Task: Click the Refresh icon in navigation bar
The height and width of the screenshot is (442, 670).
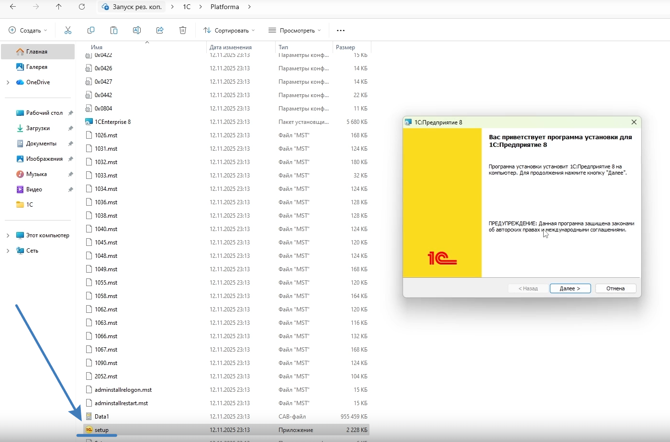Action: point(82,7)
